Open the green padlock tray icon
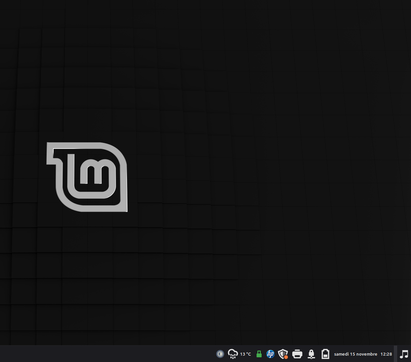 pyautogui.click(x=259, y=354)
